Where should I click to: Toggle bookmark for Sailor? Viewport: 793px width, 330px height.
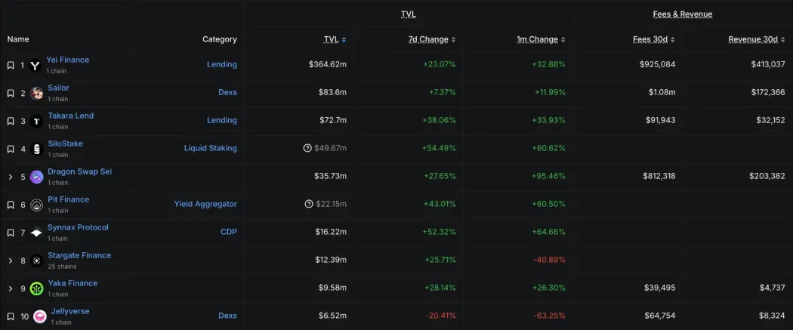tap(11, 94)
